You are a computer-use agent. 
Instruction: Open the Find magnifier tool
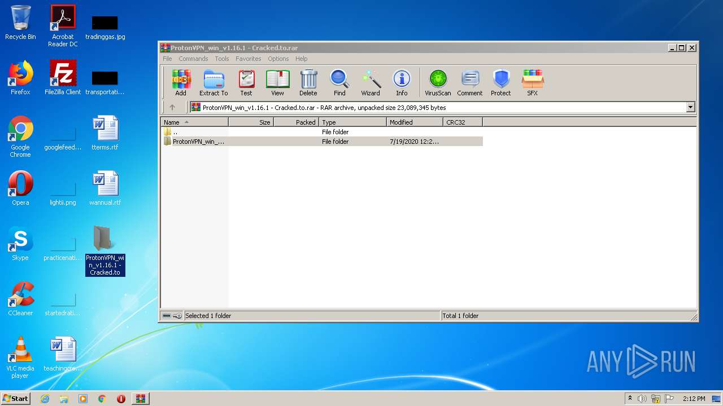(339, 83)
